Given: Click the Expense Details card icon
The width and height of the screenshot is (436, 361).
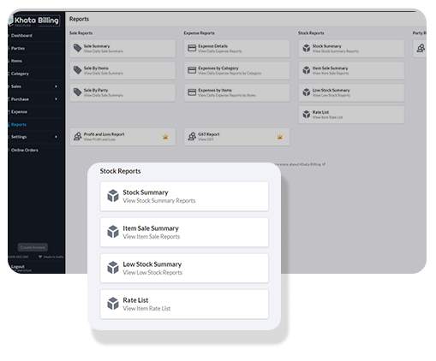Looking at the screenshot, I should (x=192, y=48).
